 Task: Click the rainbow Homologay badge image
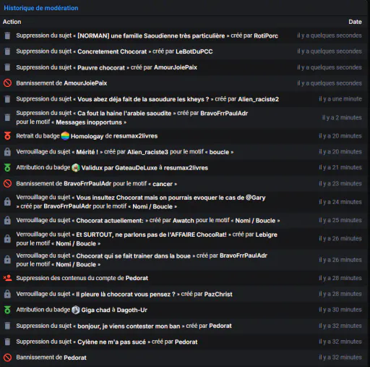(65, 136)
